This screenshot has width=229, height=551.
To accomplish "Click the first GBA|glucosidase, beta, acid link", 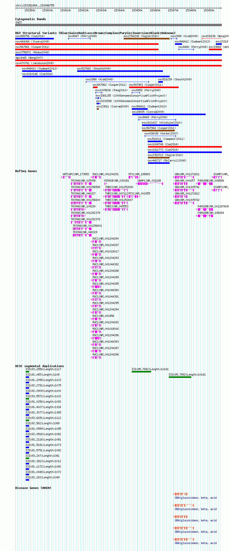I will click(196, 498).
